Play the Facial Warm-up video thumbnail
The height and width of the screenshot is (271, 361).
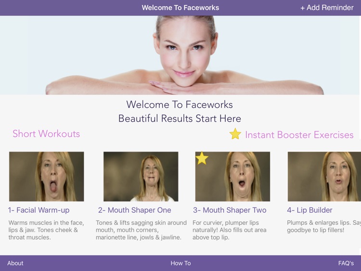tap(47, 176)
